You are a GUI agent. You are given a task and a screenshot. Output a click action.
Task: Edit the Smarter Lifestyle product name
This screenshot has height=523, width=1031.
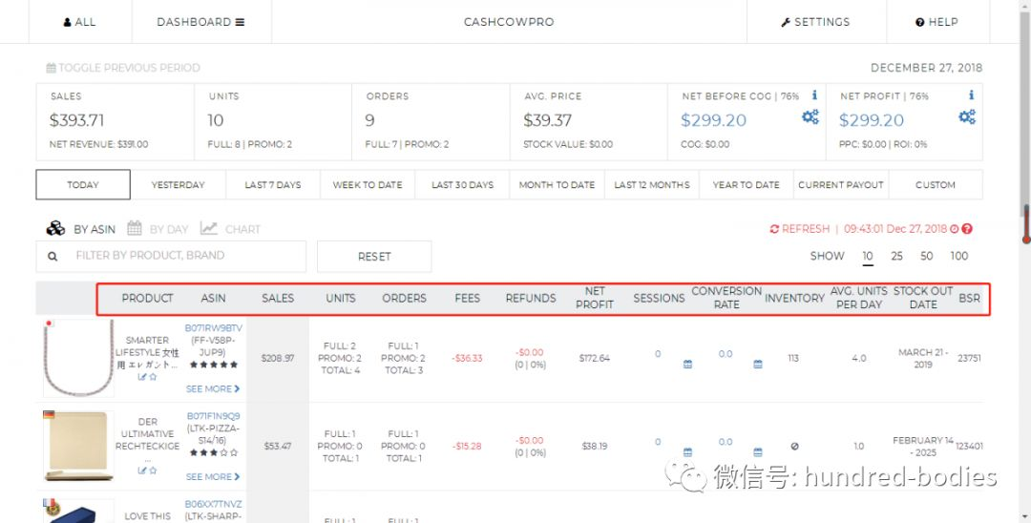(x=141, y=377)
